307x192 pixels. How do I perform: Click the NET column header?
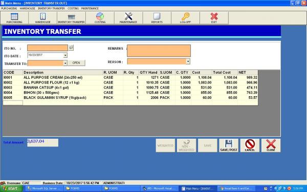pos(248,73)
